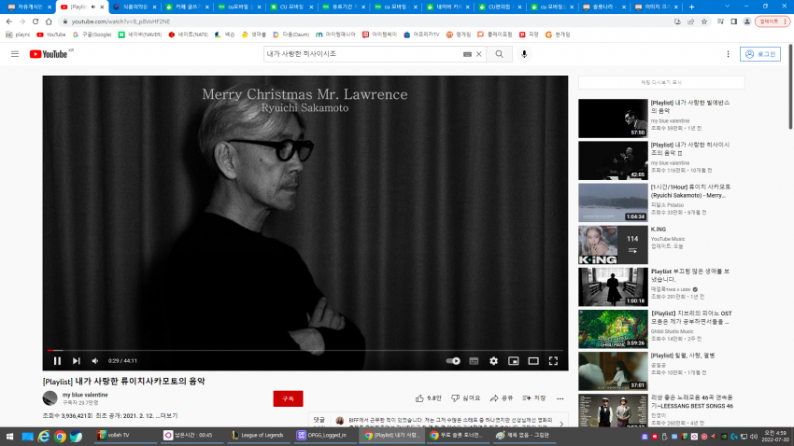
Task: Go to the browser home page
Action: coord(49,21)
